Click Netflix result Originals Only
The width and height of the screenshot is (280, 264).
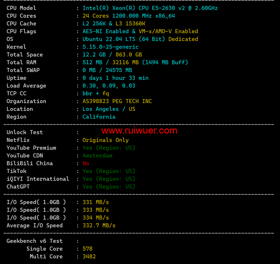tap(105, 140)
